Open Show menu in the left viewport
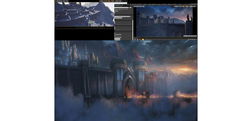 tap(67, 1)
